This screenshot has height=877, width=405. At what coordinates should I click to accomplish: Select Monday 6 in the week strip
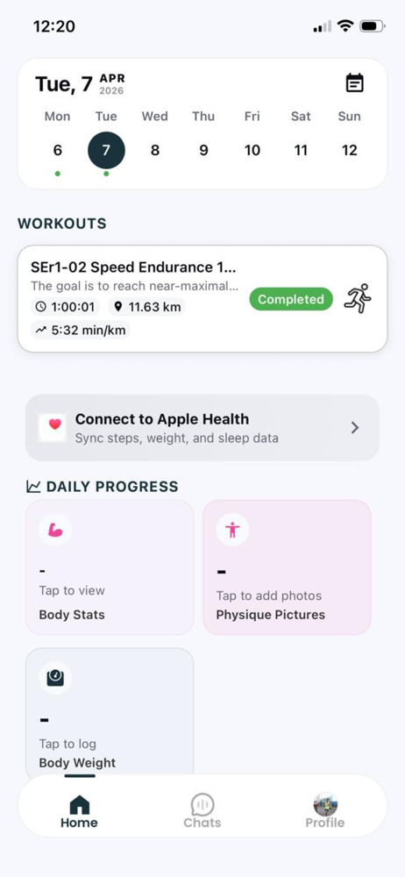58,150
